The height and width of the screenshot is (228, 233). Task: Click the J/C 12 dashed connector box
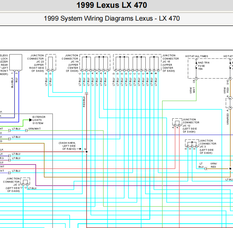[x=177, y=122]
